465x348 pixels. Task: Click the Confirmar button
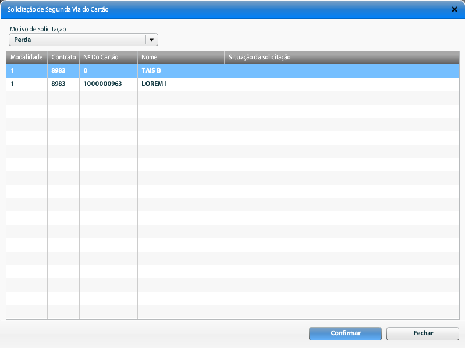pos(345,333)
